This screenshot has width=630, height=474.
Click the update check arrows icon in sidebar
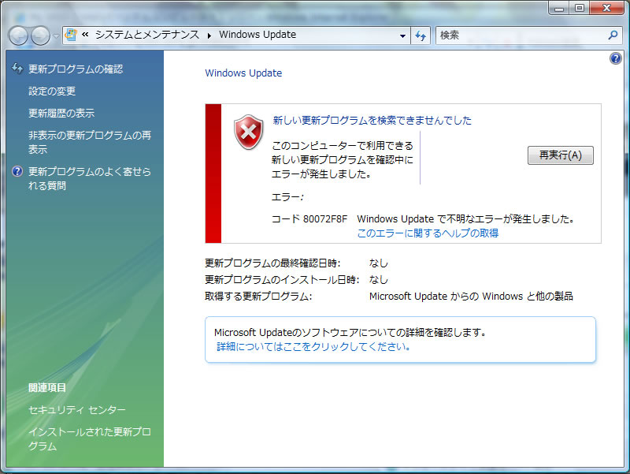(x=17, y=69)
